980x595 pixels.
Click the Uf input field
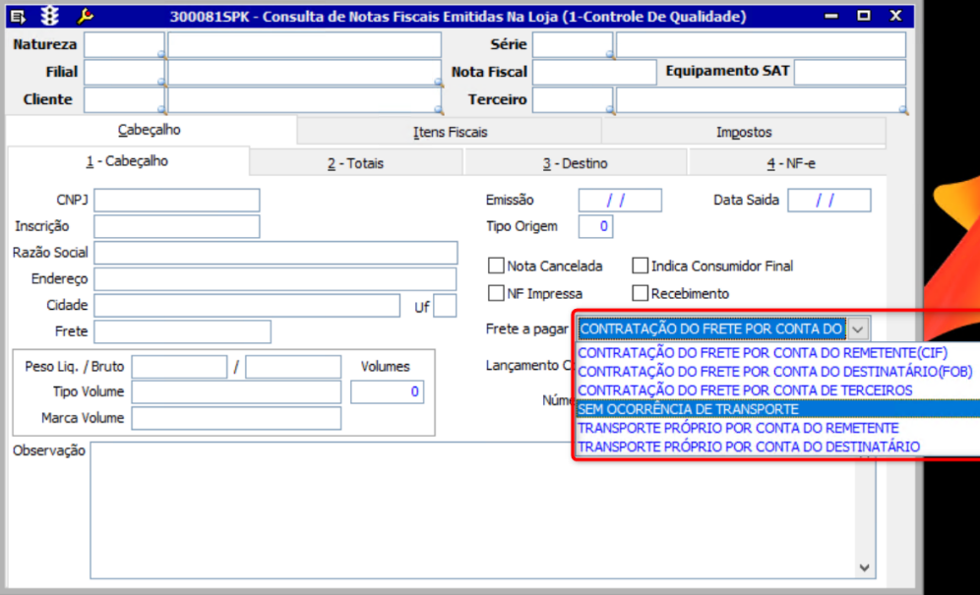[445, 306]
